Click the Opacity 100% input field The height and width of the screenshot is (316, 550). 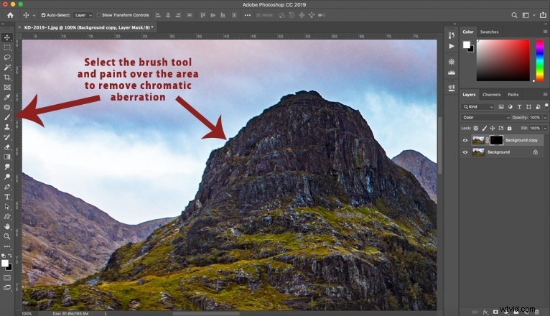(x=535, y=118)
